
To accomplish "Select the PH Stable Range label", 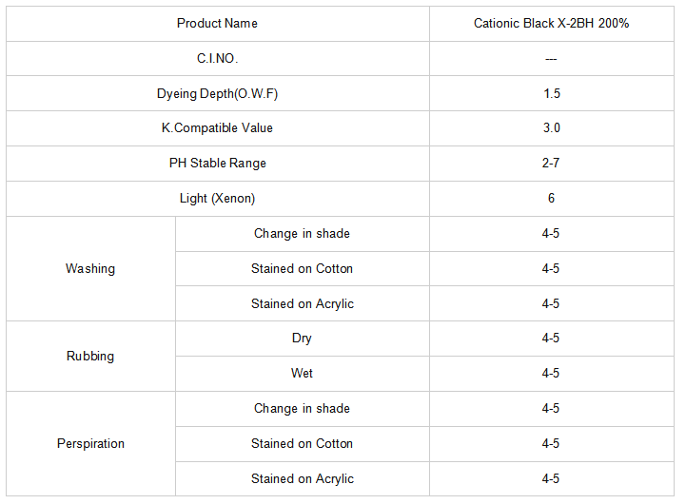I will (218, 164).
